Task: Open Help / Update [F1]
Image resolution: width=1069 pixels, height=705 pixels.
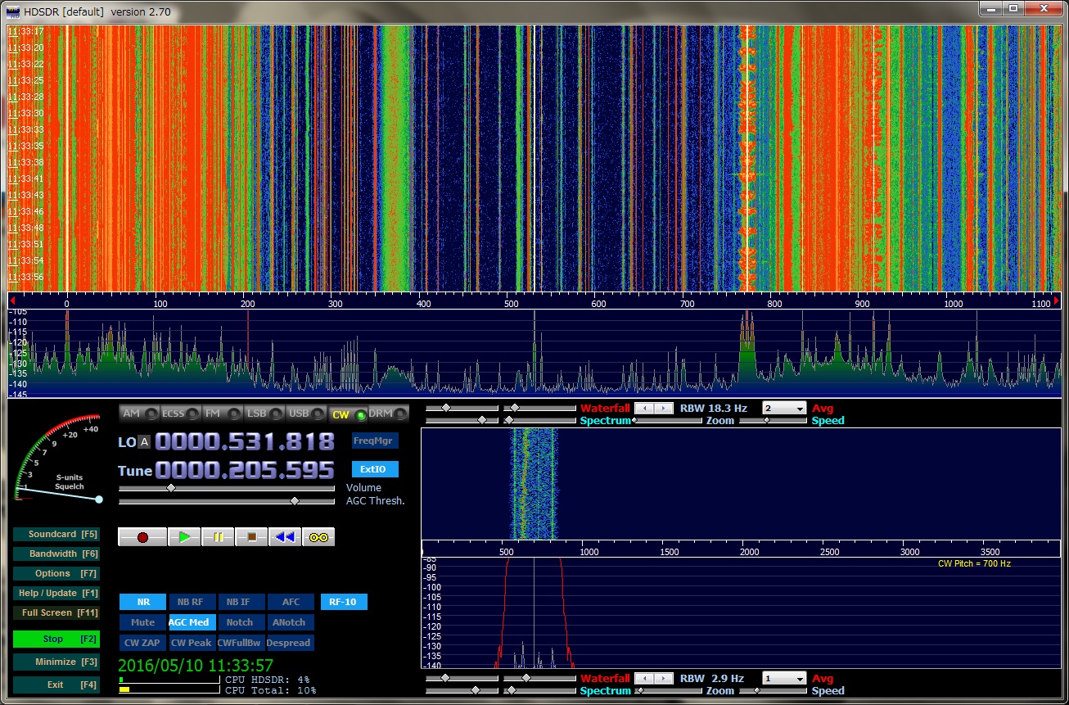Action: tap(56, 593)
